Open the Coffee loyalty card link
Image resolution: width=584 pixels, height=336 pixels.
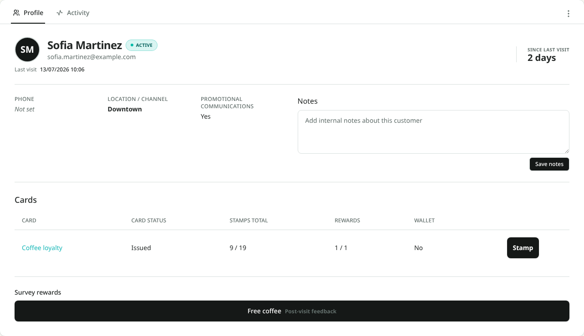coord(42,248)
